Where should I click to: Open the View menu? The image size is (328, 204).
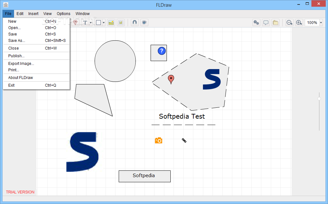pos(47,14)
